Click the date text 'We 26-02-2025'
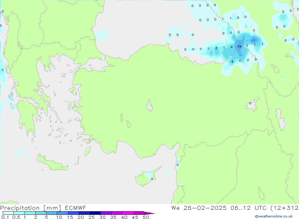The image size is (299, 219). [x=199, y=208]
